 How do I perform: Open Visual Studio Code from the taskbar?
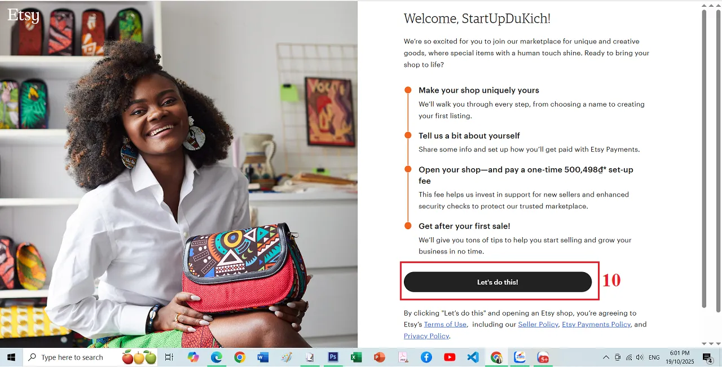pyautogui.click(x=473, y=357)
